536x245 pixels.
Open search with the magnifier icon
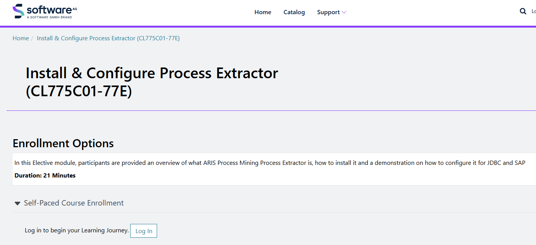523,12
